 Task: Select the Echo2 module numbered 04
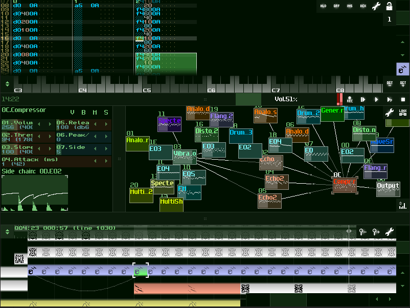pyautogui.click(x=277, y=182)
